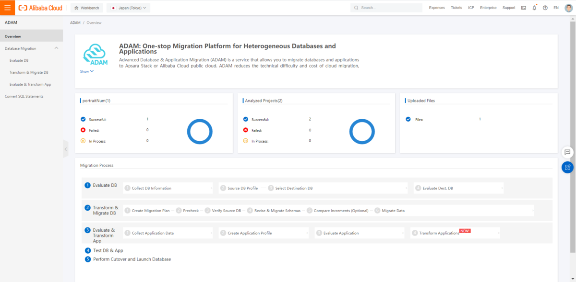This screenshot has width=576, height=282.
Task: Click the ADAM breadcrumb link
Action: point(75,23)
